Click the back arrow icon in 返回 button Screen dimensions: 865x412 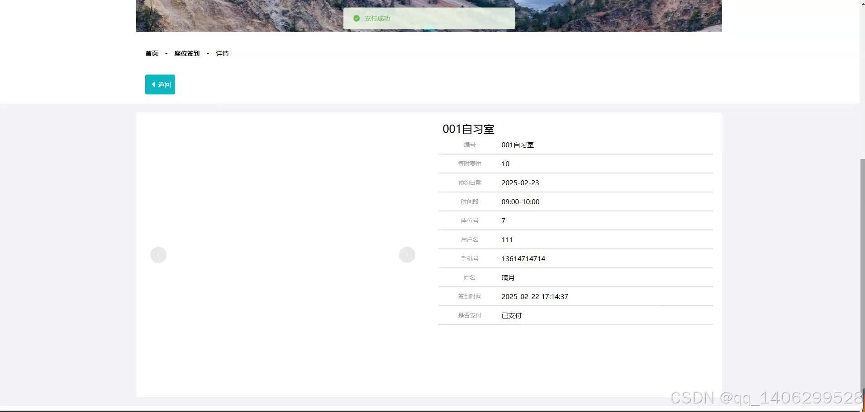tap(153, 84)
